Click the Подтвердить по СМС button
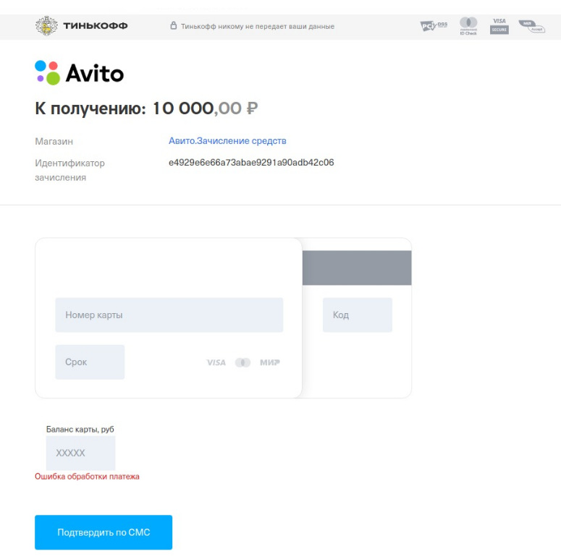 tap(104, 532)
